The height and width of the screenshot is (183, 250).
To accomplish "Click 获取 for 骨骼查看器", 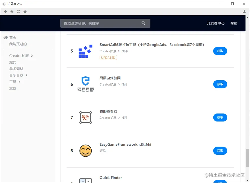I will (220, 117).
